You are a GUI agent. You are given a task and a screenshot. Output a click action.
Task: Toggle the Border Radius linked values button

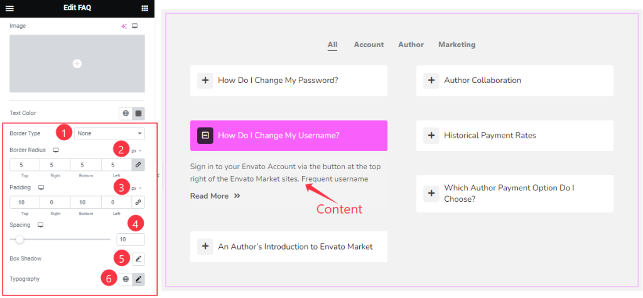pyautogui.click(x=138, y=165)
